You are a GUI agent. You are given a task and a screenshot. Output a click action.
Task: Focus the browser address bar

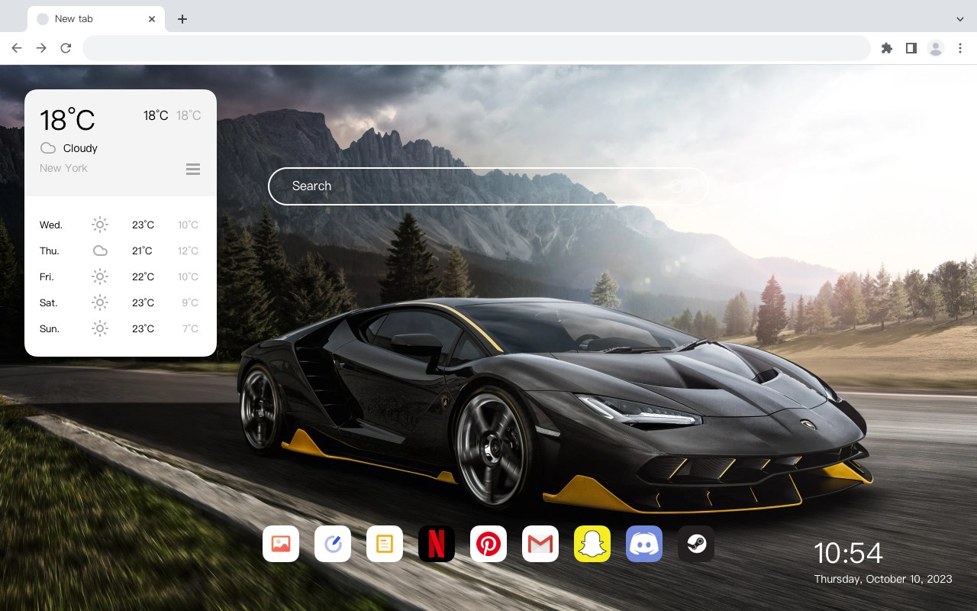pos(476,48)
